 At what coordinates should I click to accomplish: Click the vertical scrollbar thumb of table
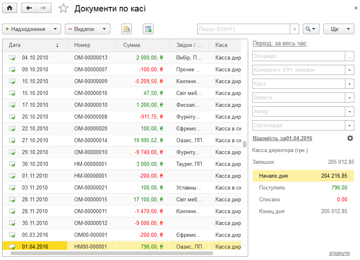[244, 144]
